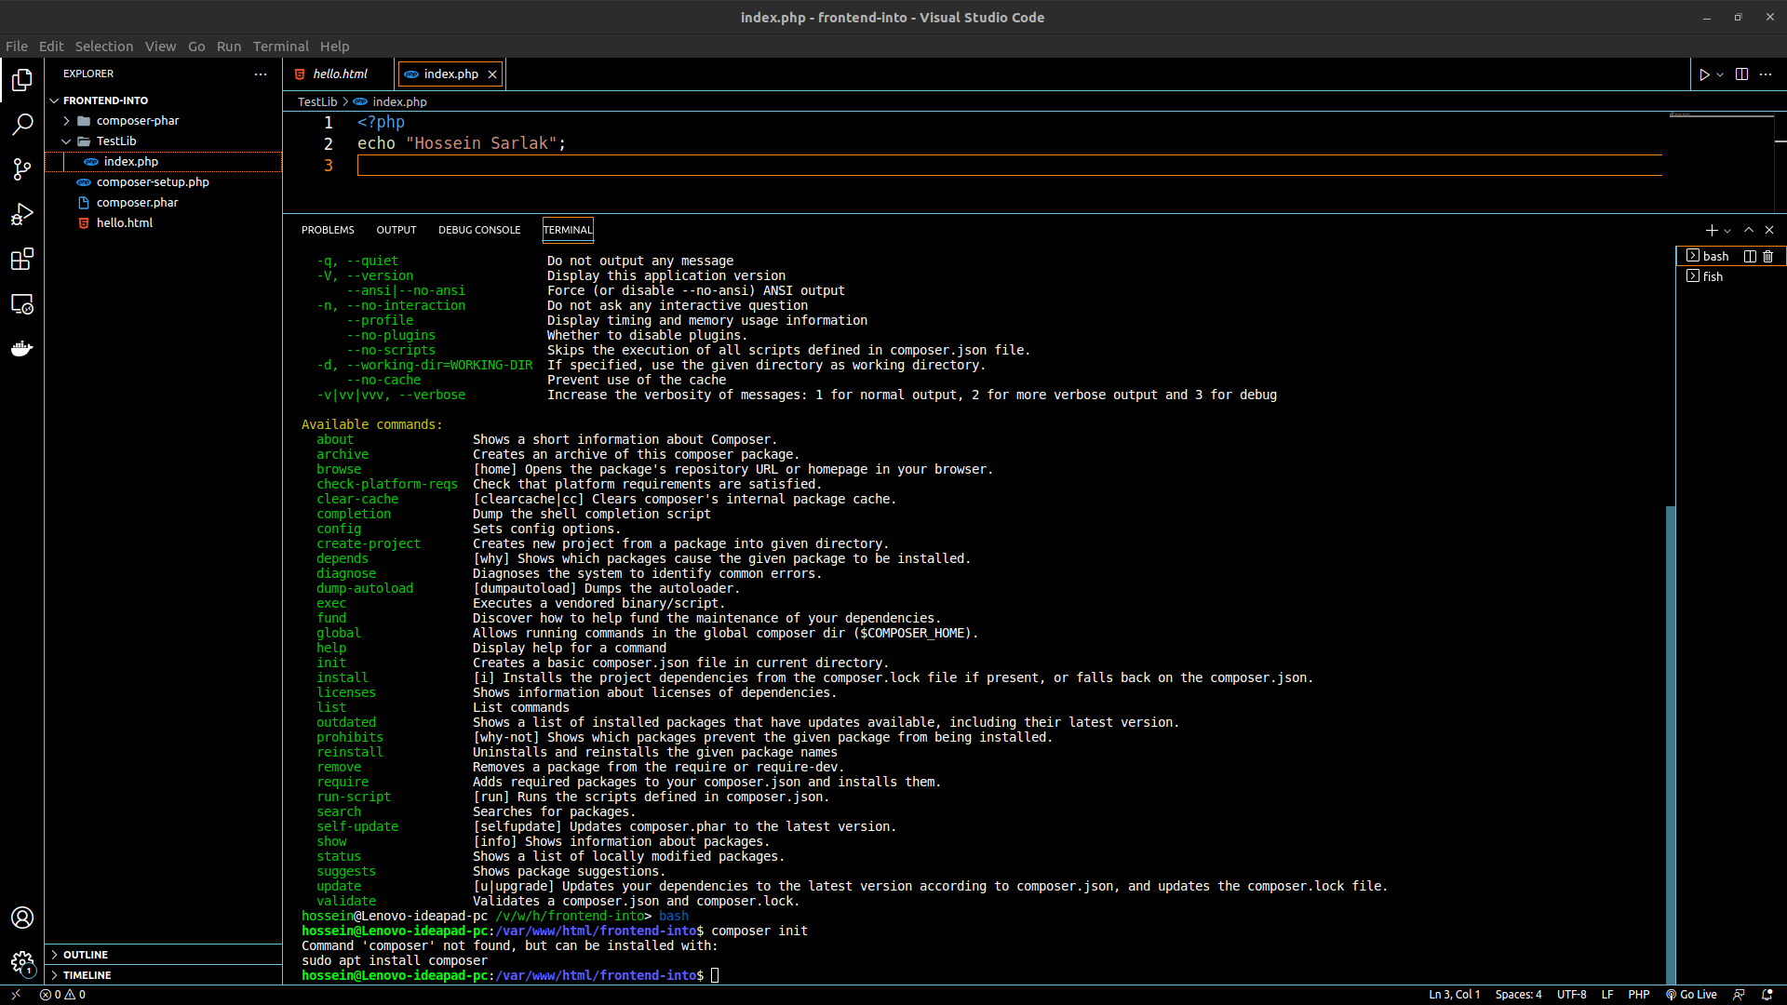
Task: Open the Edit menu
Action: (51, 47)
